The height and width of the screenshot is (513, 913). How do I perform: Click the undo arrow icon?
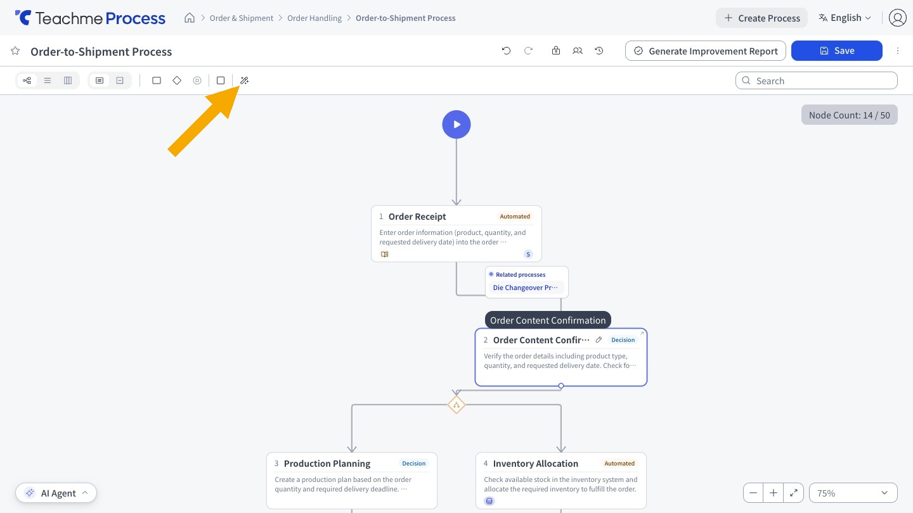pos(506,51)
